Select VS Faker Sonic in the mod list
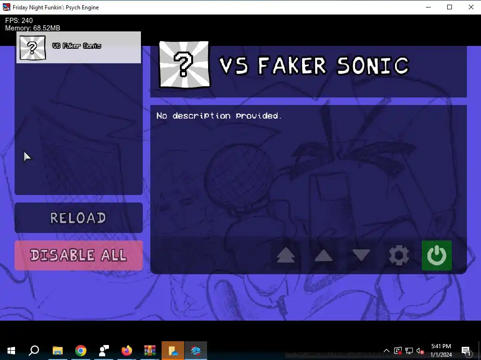 78,47
